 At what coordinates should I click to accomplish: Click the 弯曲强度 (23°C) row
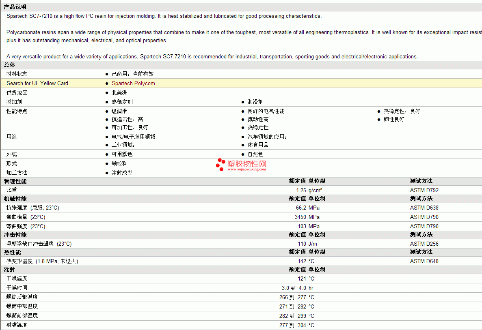click(26, 226)
